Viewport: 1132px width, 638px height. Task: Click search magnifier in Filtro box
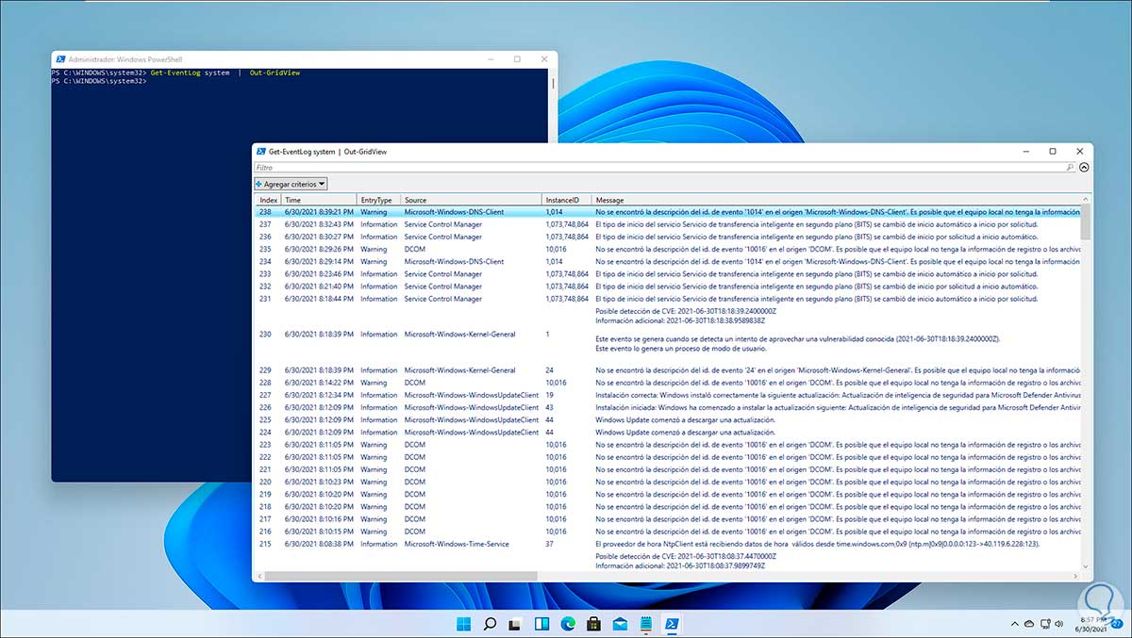point(1070,167)
